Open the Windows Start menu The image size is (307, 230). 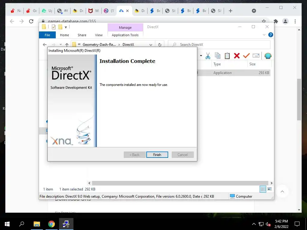click(x=7, y=224)
